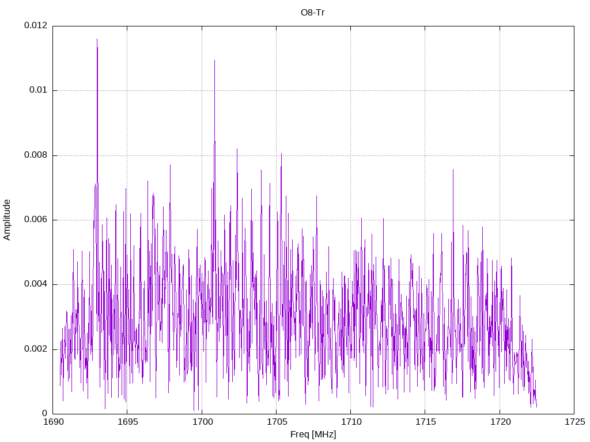This screenshot has width=590, height=442.
Task: Select the Freq [MHz] x-axis label
Action: [313, 435]
